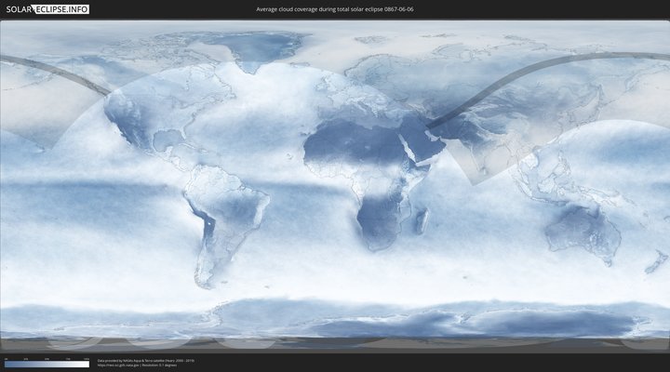The image size is (670, 372).
Task: Click the NASA Aqua & Terra data credit line
Action: 146,361
